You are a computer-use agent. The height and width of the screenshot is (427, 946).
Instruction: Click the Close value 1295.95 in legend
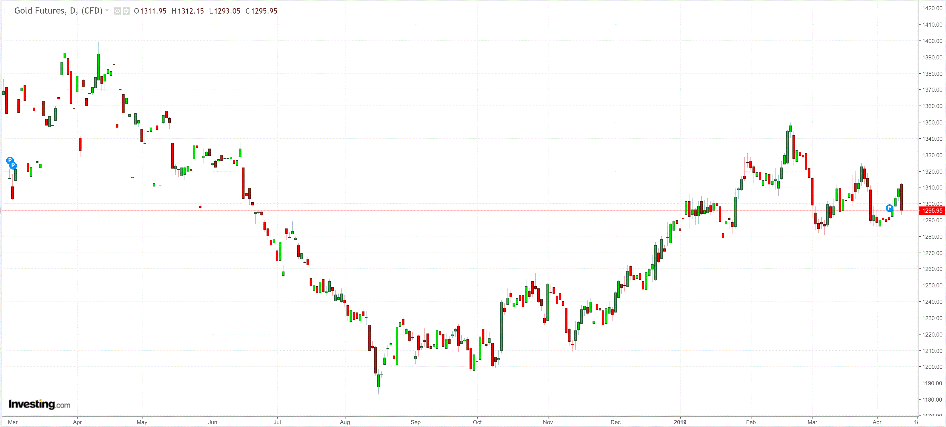[x=264, y=11]
